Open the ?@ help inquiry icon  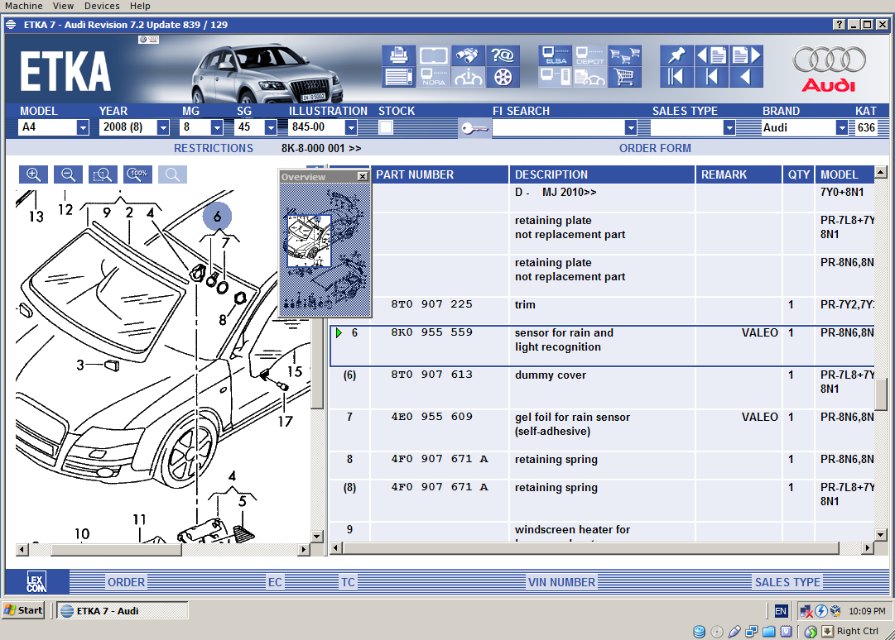503,56
